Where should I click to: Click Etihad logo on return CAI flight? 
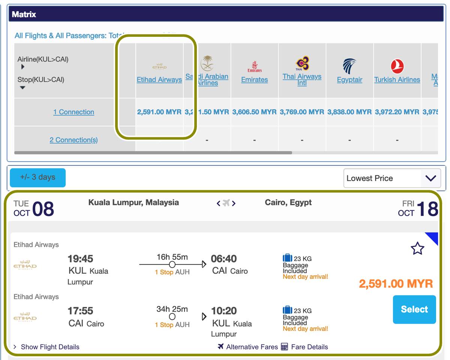[x=25, y=317]
